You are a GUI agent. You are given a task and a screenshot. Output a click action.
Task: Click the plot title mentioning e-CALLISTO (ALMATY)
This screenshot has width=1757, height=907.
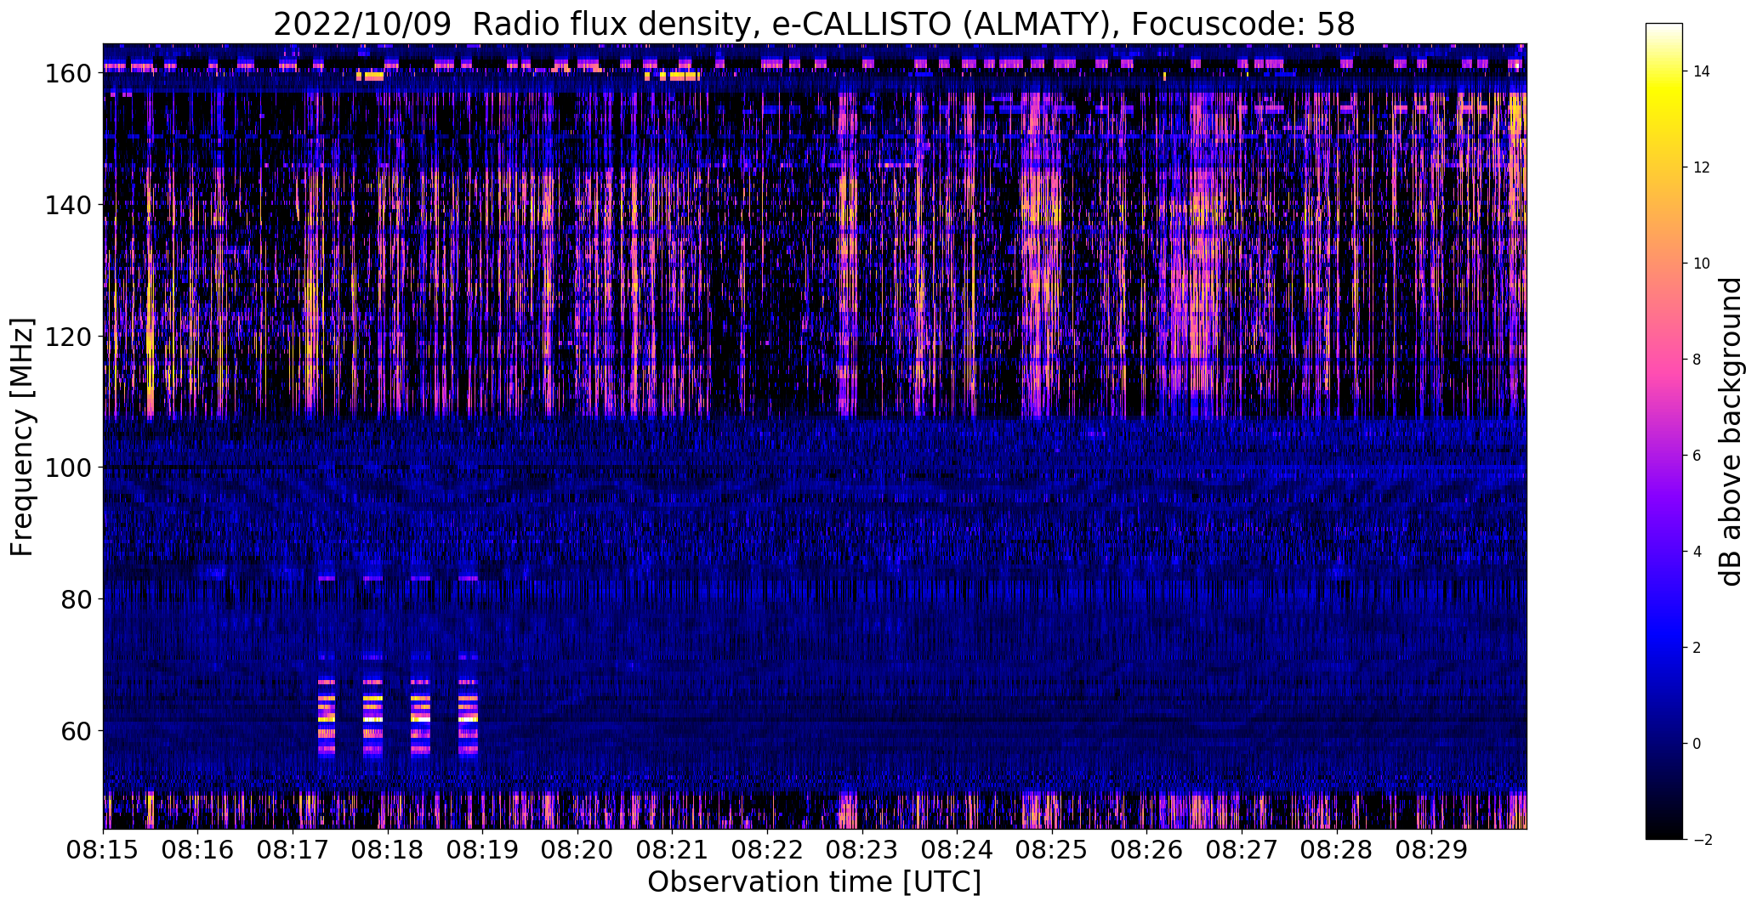click(x=814, y=24)
